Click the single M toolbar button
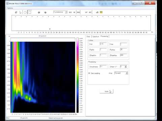 (x=74, y=12)
